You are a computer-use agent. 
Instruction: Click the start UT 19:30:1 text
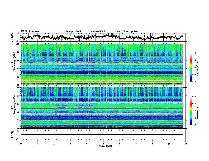(x=127, y=32)
